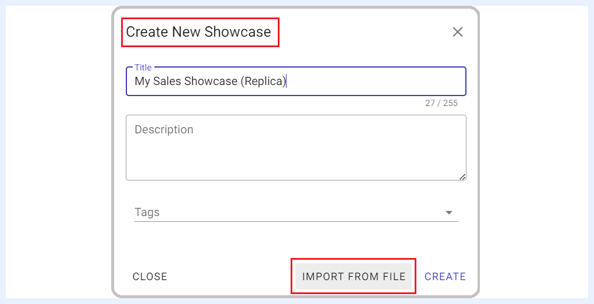
Task: Open the Tags dropdown arrow
Action: 449,213
